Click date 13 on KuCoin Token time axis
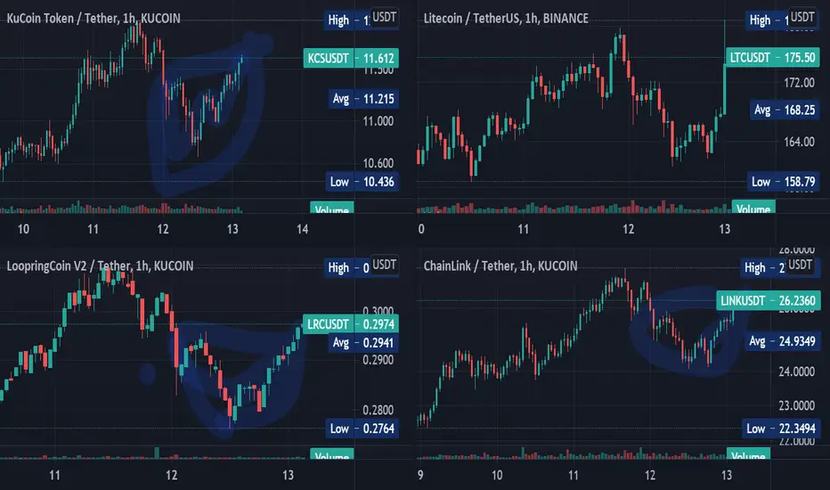 click(x=232, y=229)
